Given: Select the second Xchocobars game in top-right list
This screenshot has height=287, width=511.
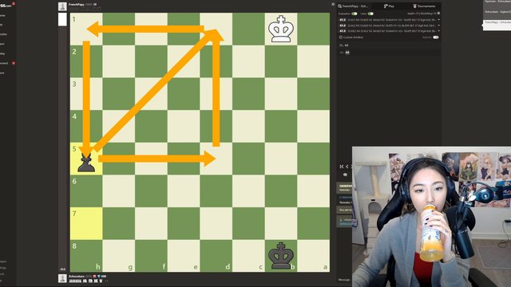Looking at the screenshot, I should pos(497,12).
